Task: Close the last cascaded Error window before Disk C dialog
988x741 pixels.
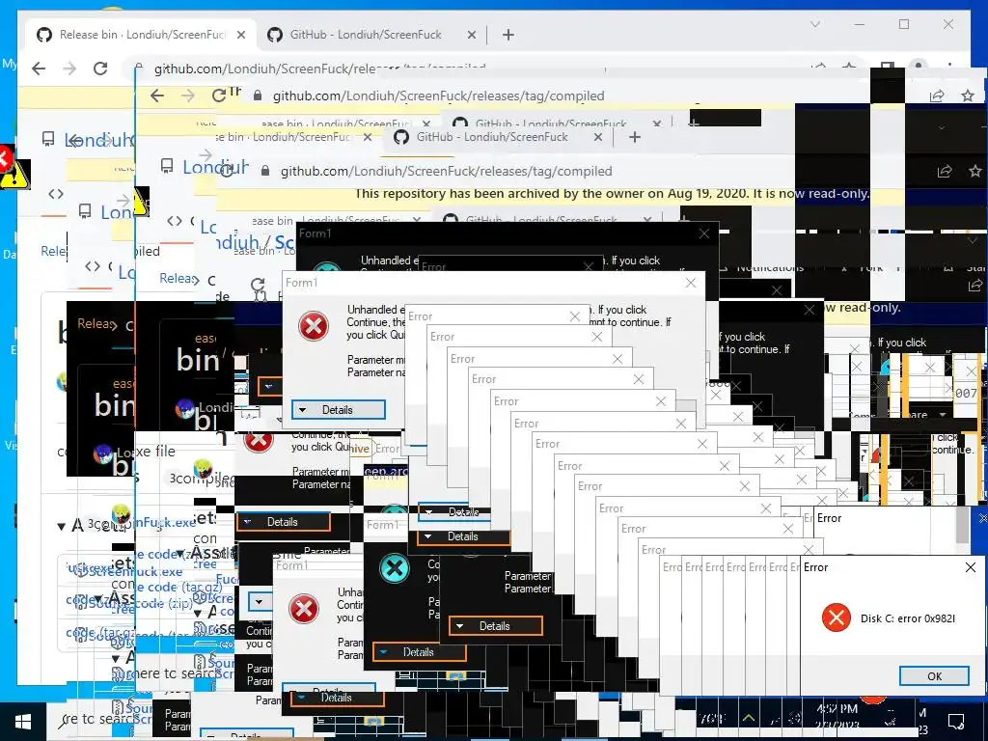Action: (x=809, y=550)
